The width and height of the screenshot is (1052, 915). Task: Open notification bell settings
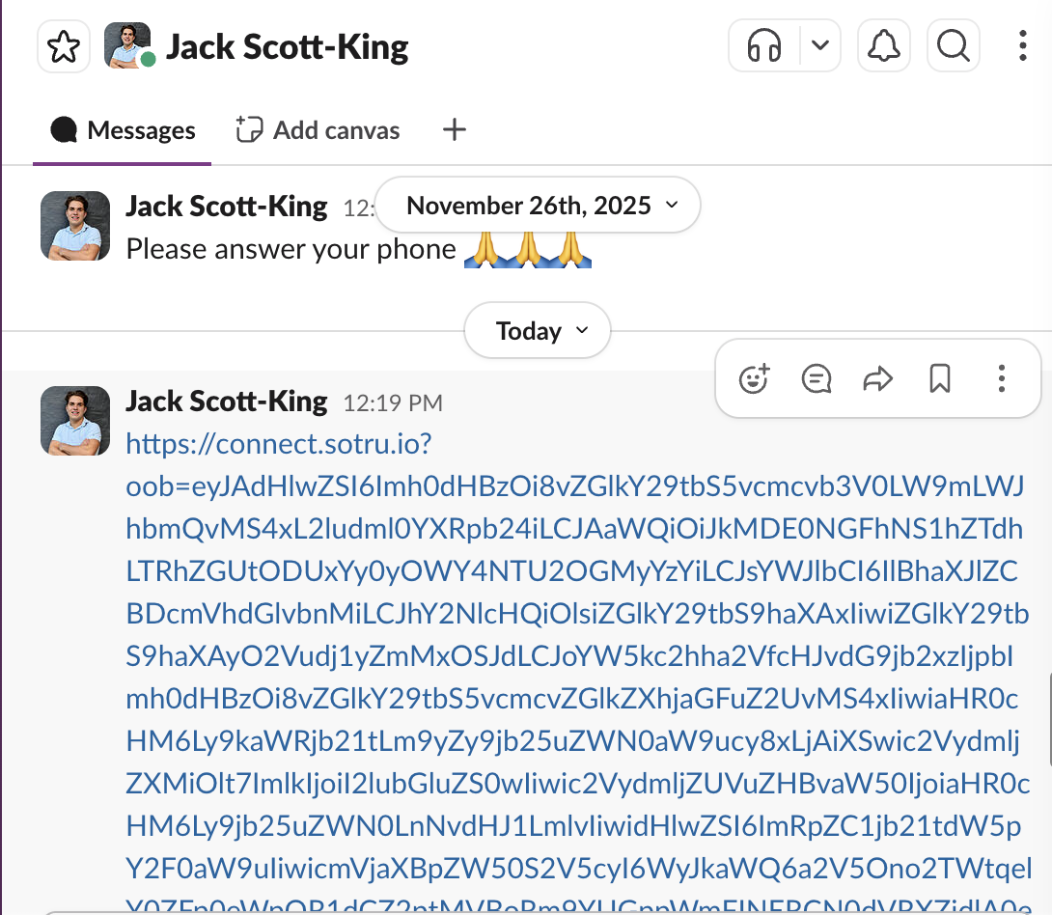(884, 46)
